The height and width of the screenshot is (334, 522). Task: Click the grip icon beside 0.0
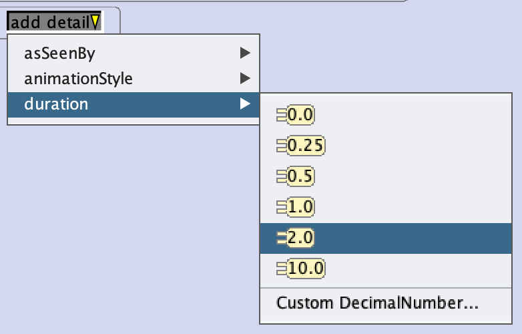pyautogui.click(x=280, y=115)
